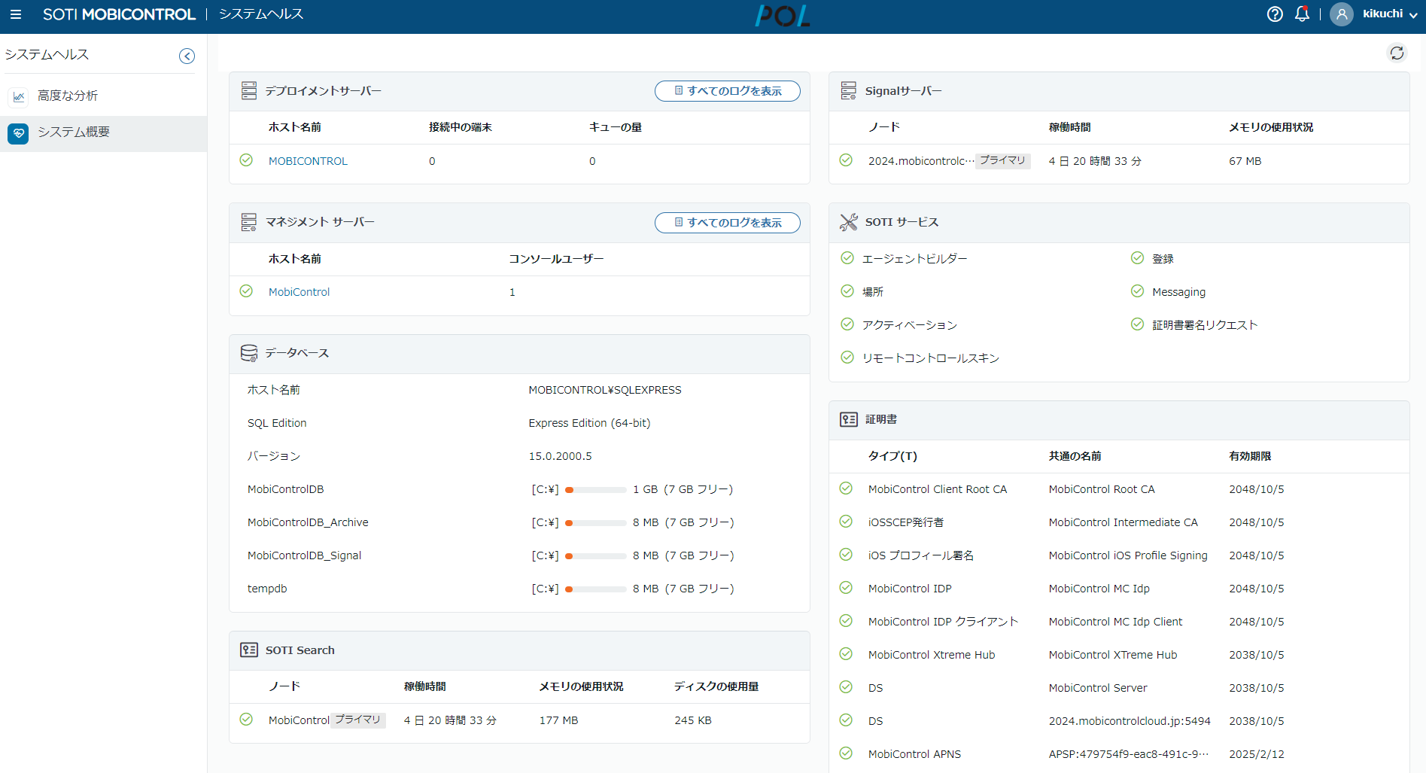Select the Express Edition (64-bit) value
Viewport: 1426px width, 773px height.
589,423
